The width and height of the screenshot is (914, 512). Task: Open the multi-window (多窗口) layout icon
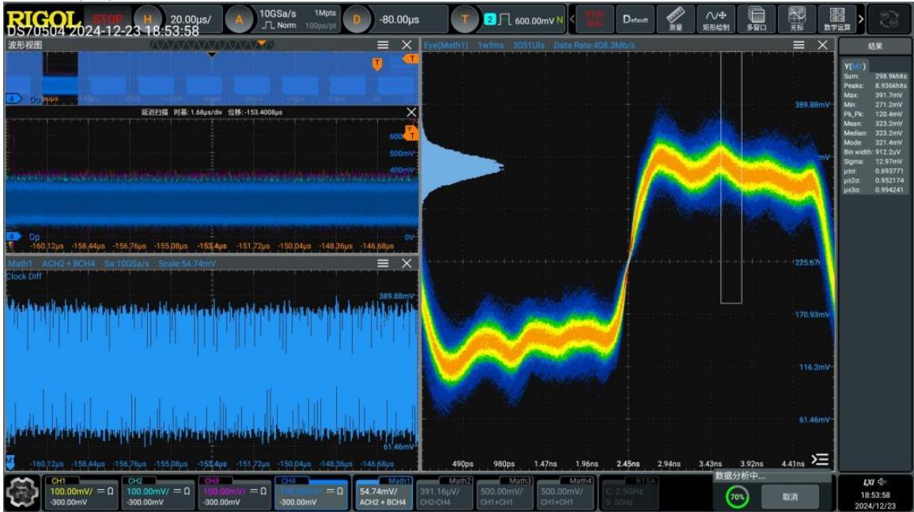point(756,19)
